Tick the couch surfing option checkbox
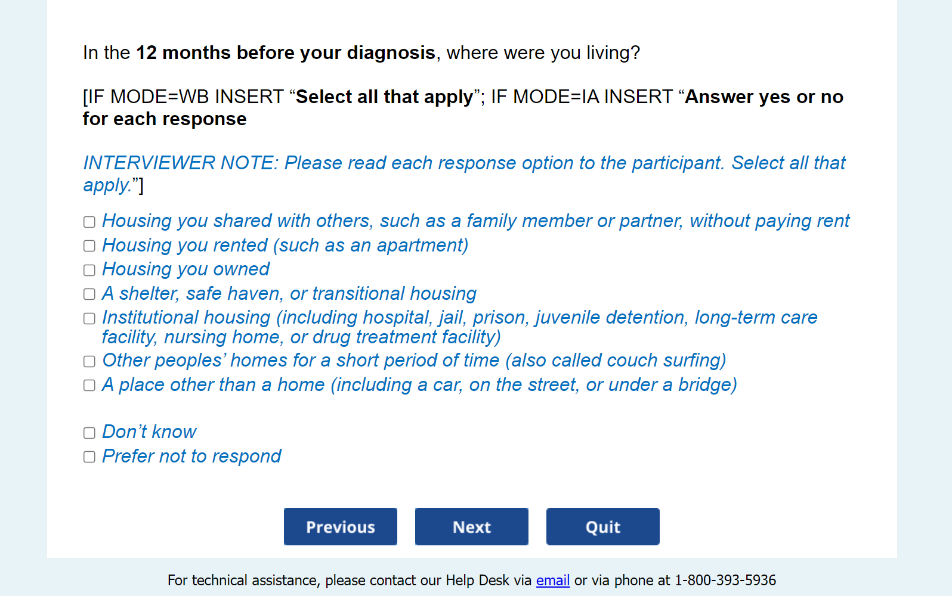Viewport: 952px width, 596px height. click(x=89, y=362)
